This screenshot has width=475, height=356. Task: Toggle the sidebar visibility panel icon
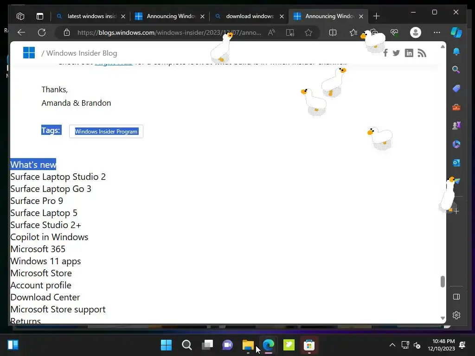point(456,297)
